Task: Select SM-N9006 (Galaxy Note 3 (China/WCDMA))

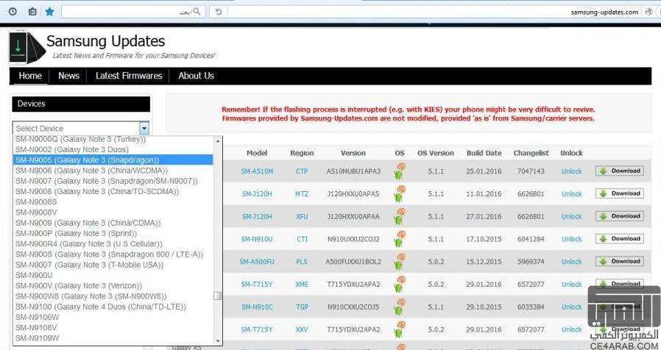Action: [113, 171]
